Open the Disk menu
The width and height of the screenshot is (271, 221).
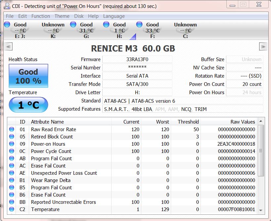tap(79, 16)
